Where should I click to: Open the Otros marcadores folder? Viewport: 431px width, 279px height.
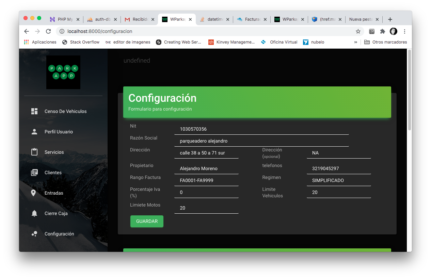[385, 42]
